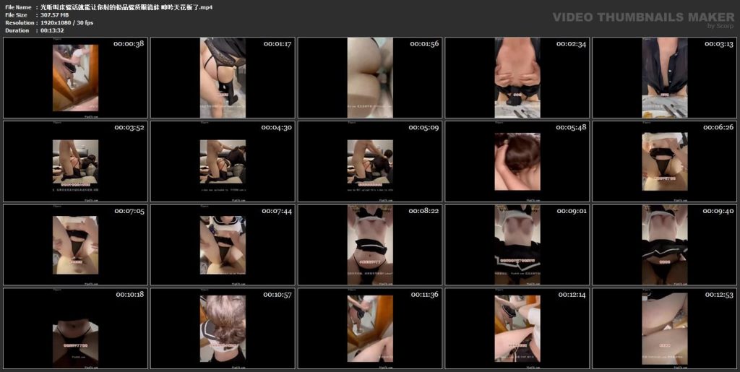Viewport: 740px width, 372px height.
Task: Select the frame at 00:01:17
Action: pyautogui.click(x=223, y=77)
